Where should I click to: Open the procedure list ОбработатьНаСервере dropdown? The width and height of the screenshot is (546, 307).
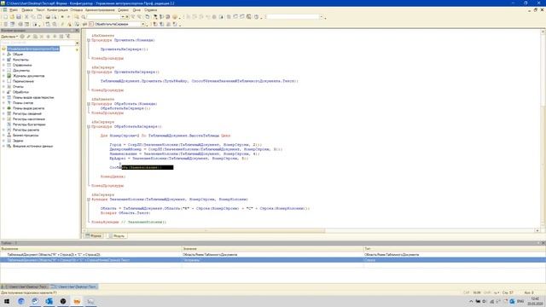click(x=142, y=24)
